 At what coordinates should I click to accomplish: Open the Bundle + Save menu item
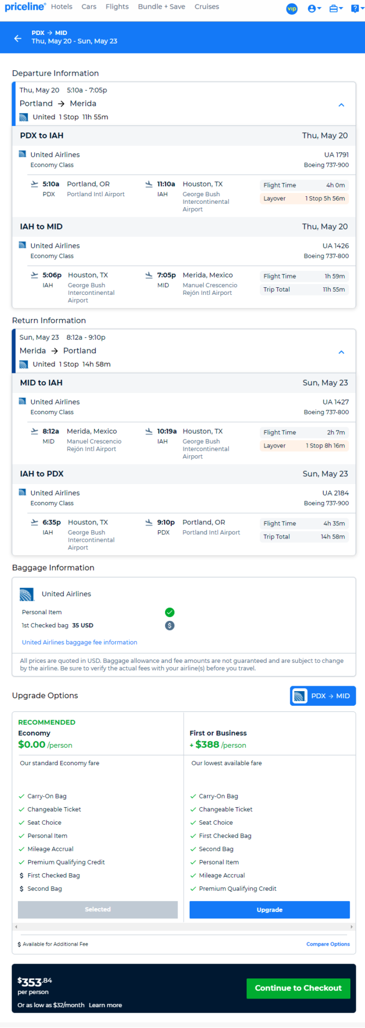161,7
